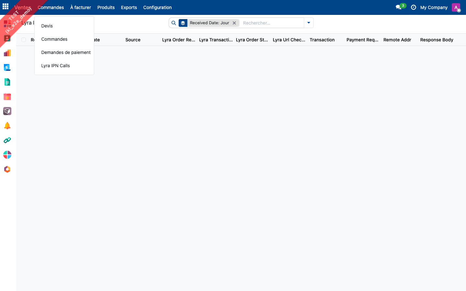The image size is (466, 291).
Task: Open the orange bell app icon
Action: [7, 125]
